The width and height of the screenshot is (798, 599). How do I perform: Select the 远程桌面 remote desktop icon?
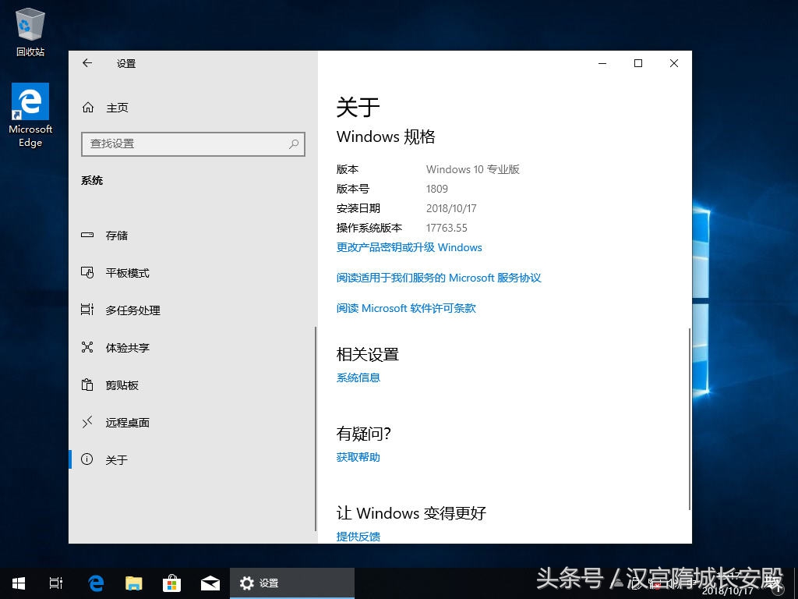pos(87,422)
